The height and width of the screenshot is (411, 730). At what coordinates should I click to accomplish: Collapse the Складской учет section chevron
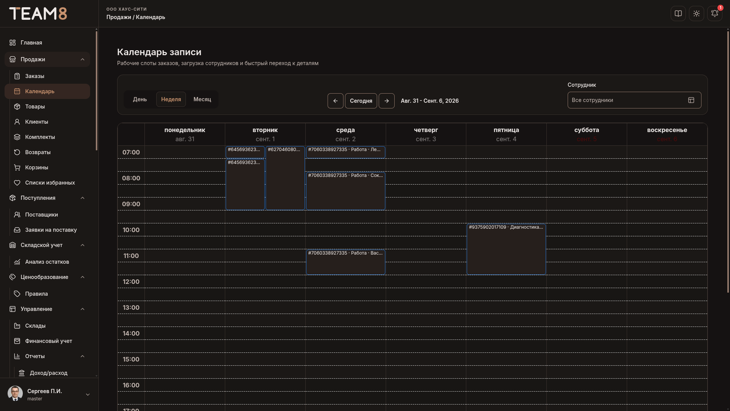click(x=83, y=245)
